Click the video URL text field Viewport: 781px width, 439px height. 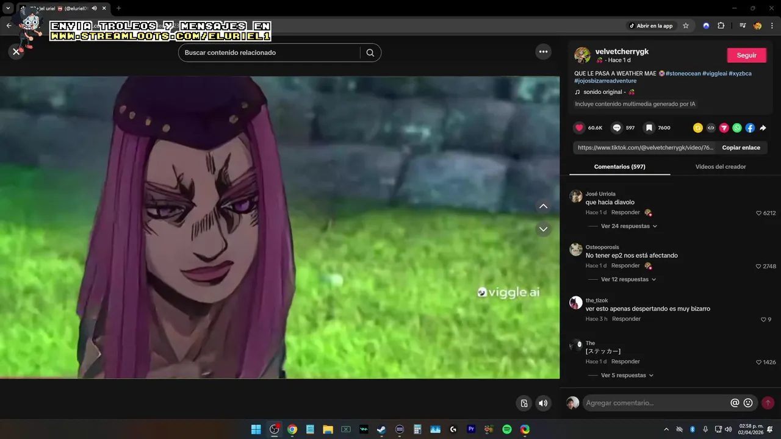(x=646, y=148)
